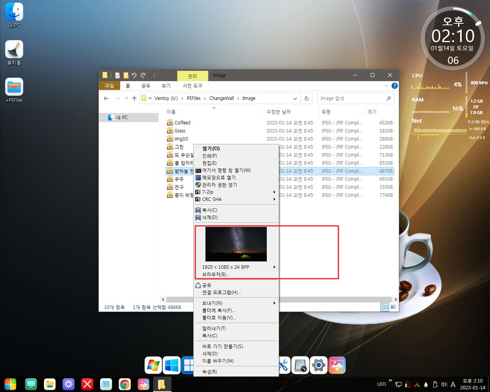
Task: Click 관리자 권한 얻기 menu entry
Action: pyautogui.click(x=236, y=185)
